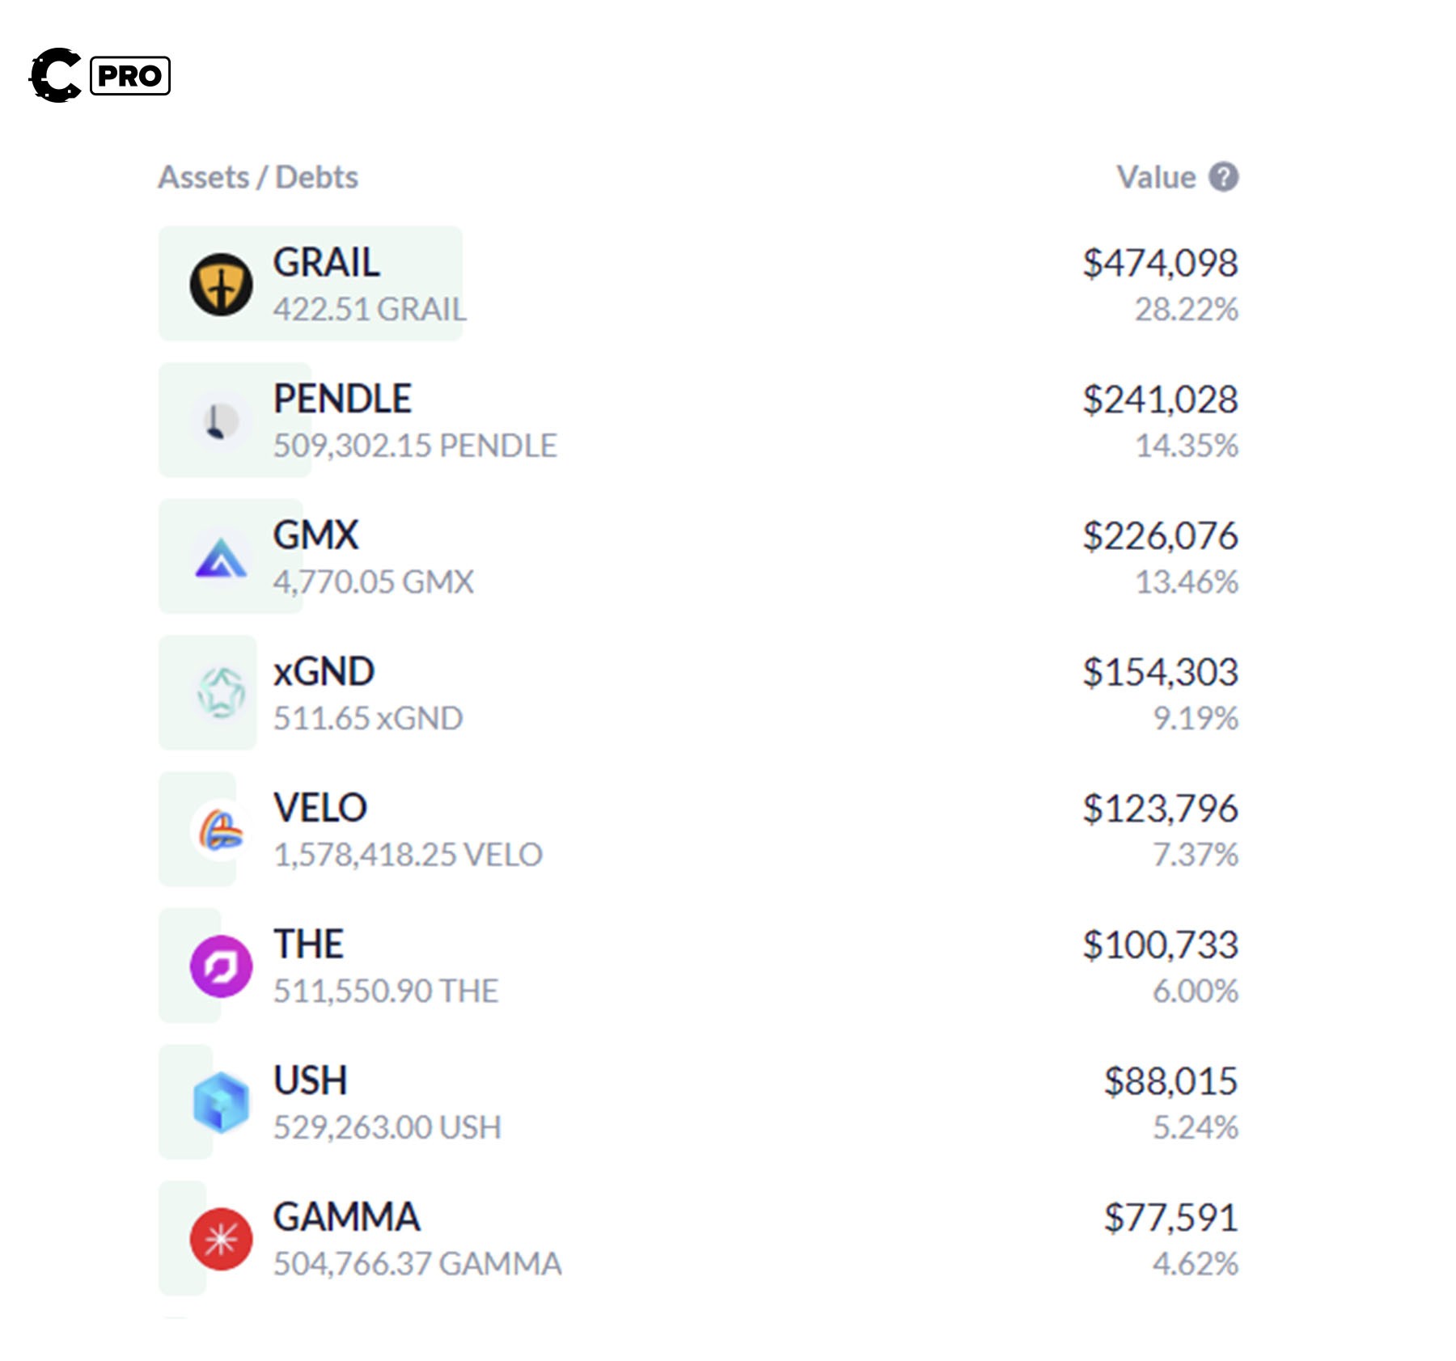
Task: Click the GRAIL token shield icon
Action: tap(221, 284)
